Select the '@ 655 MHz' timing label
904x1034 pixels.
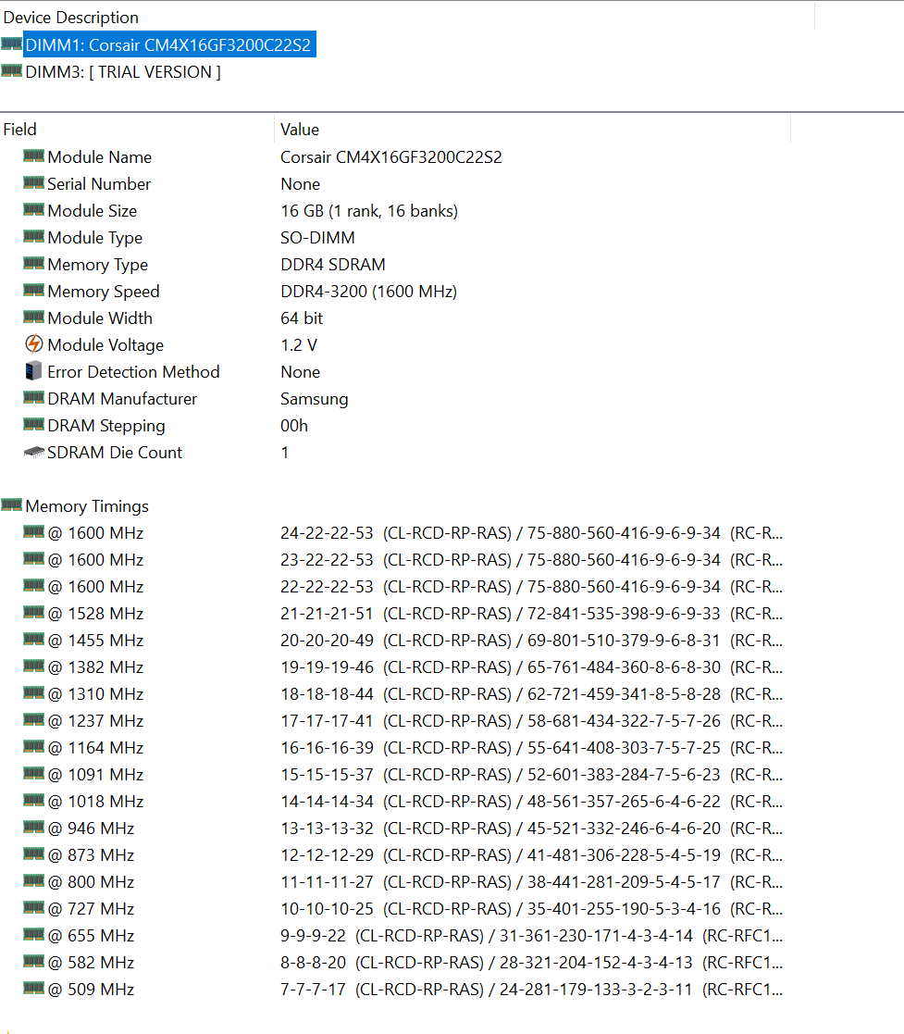tap(91, 936)
